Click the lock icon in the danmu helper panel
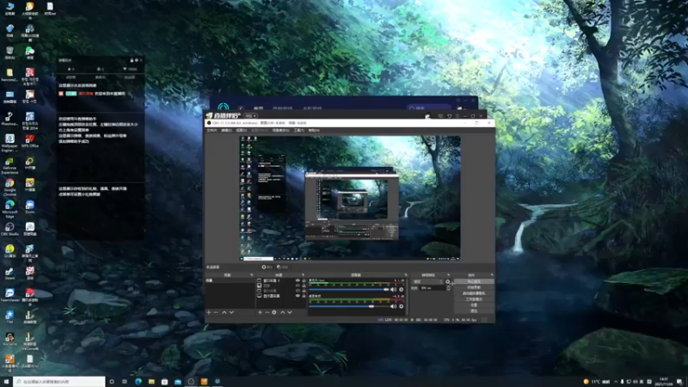Image resolution: width=688 pixels, height=387 pixels. click(132, 60)
